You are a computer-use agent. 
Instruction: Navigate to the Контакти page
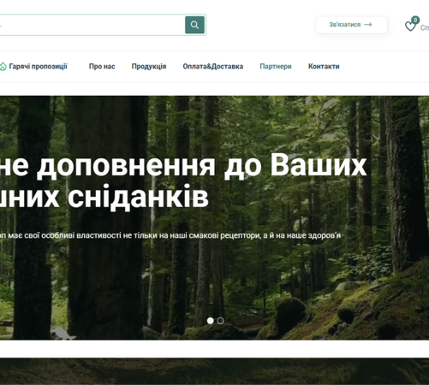pyautogui.click(x=324, y=67)
